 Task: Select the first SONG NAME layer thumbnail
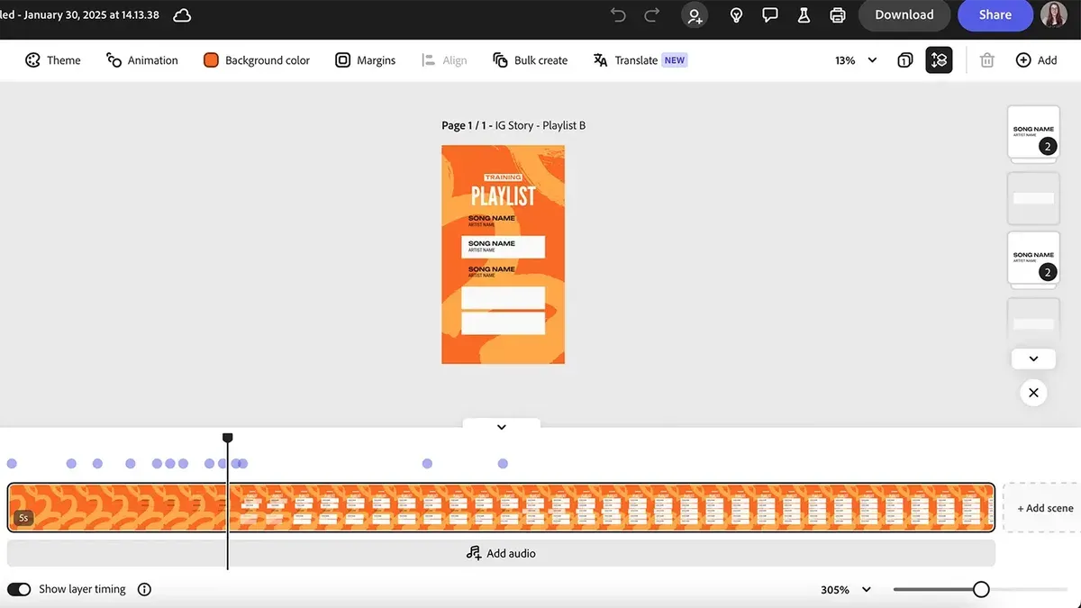(1033, 132)
